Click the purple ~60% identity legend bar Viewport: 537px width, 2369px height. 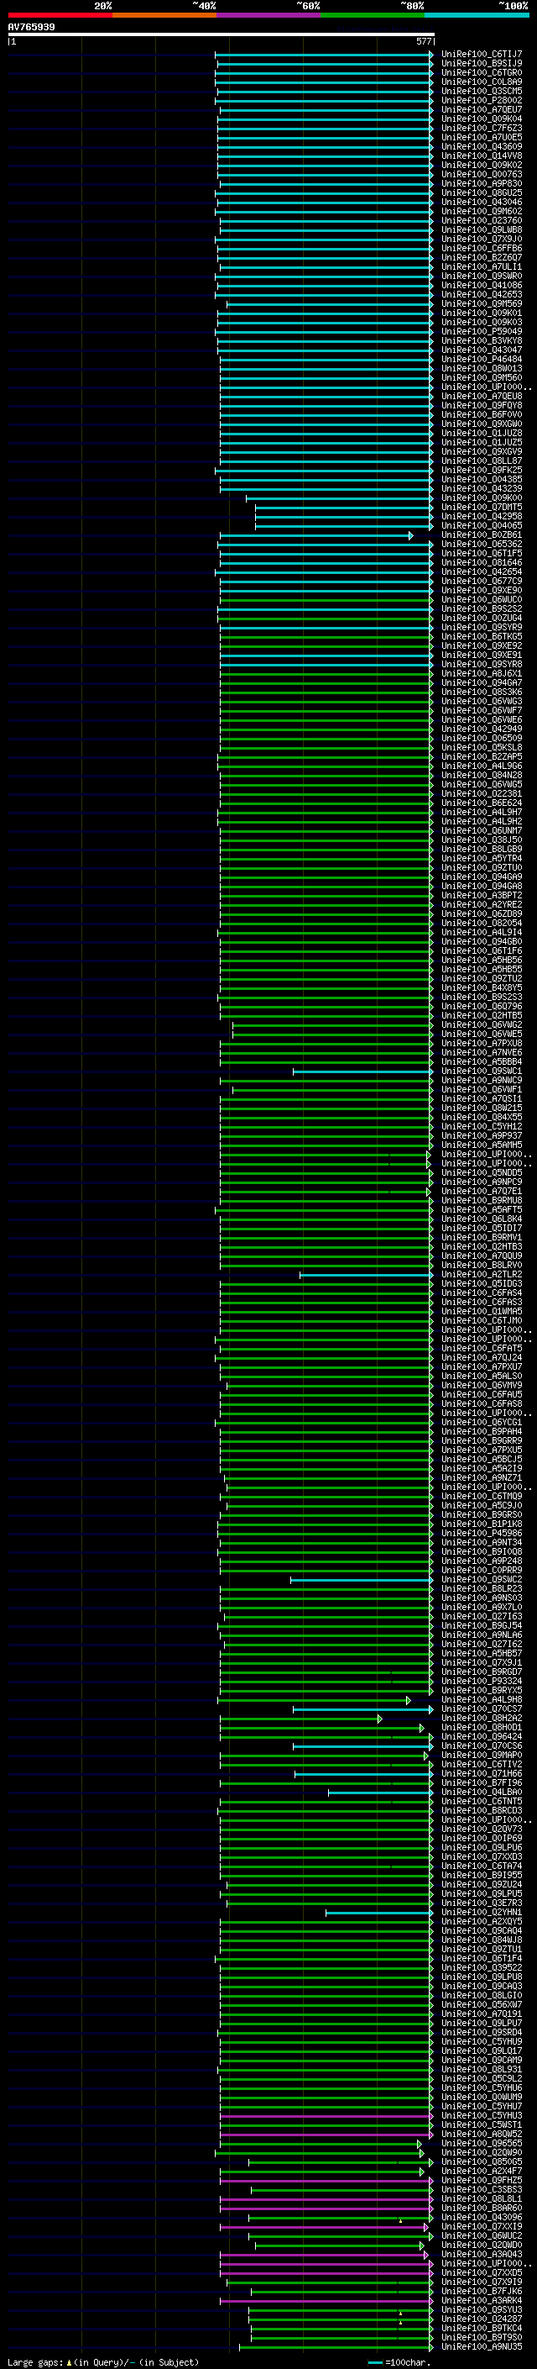point(269,15)
